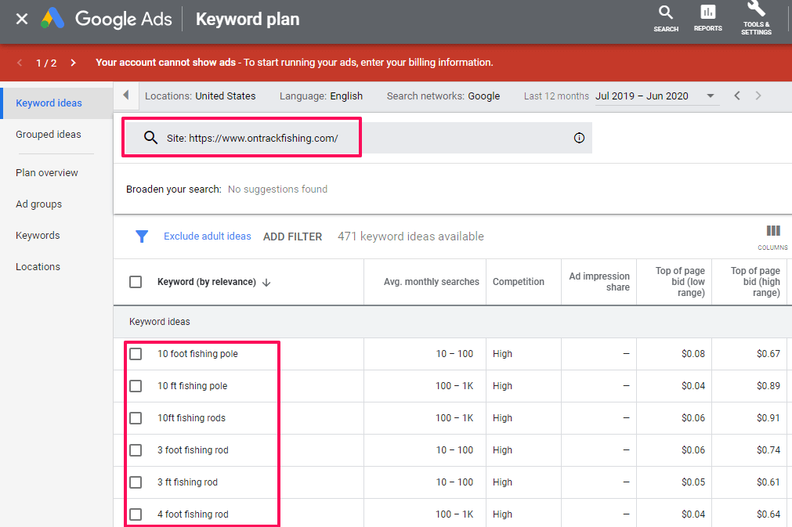Select the Jul 2019 – Jun 2020 date range

tap(642, 96)
